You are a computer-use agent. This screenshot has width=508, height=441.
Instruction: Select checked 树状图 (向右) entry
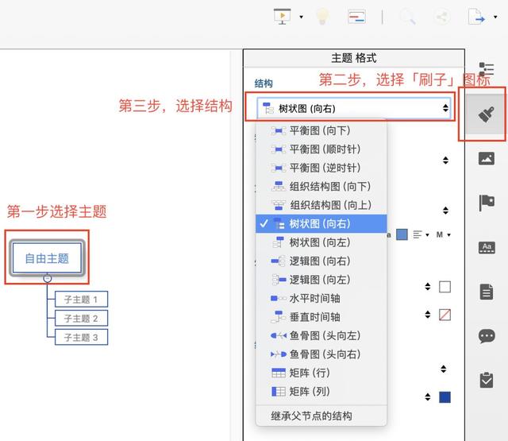(321, 223)
